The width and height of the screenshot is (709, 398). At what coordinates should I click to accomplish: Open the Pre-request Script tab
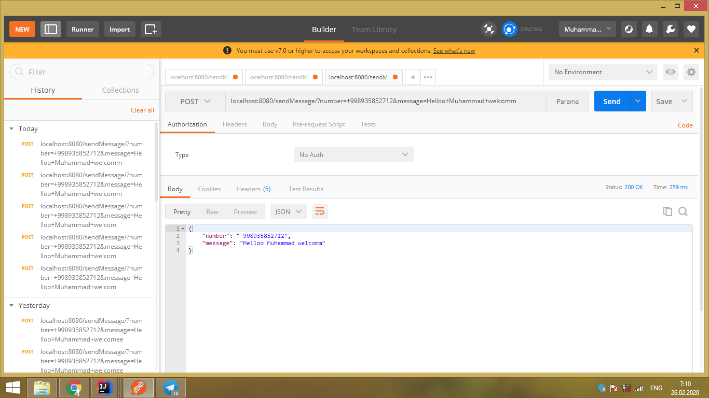(319, 124)
